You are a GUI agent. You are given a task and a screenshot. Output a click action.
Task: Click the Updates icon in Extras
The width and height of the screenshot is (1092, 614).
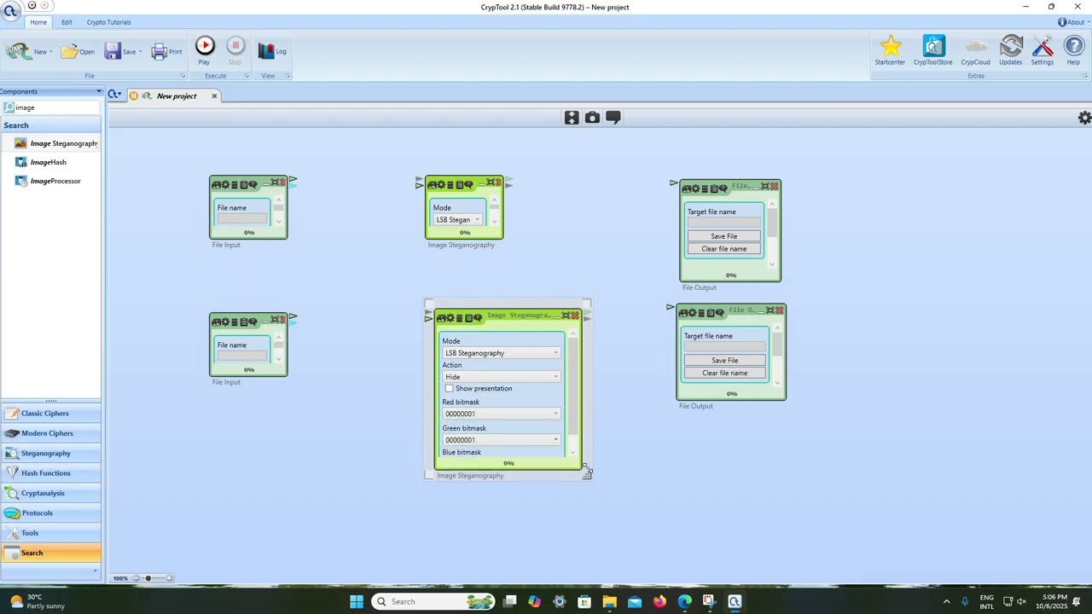click(1010, 47)
